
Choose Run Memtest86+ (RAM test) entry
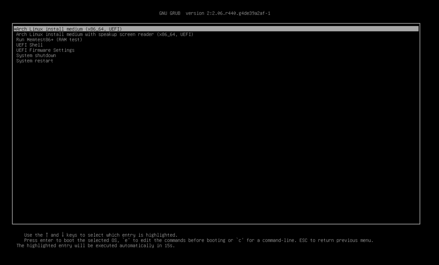pyautogui.click(x=49, y=39)
